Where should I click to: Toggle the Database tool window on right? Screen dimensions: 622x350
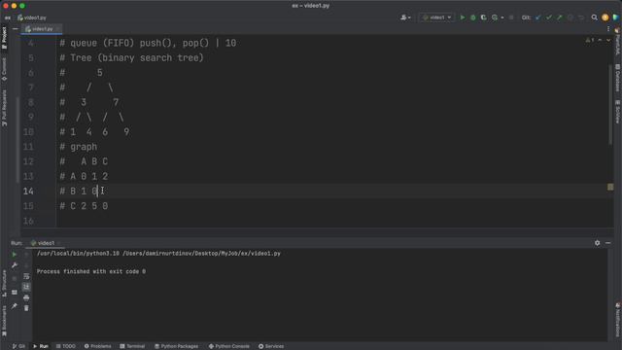tap(618, 78)
